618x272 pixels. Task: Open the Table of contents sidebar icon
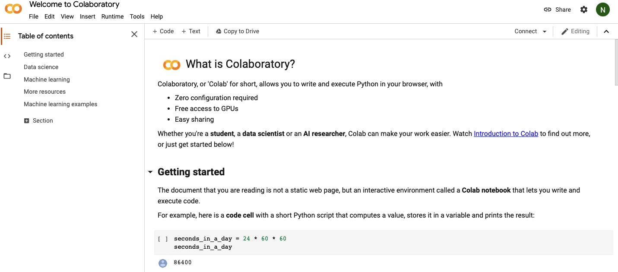tap(7, 36)
